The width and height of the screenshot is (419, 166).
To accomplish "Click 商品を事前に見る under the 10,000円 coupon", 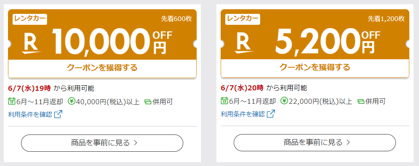I will (102, 143).
